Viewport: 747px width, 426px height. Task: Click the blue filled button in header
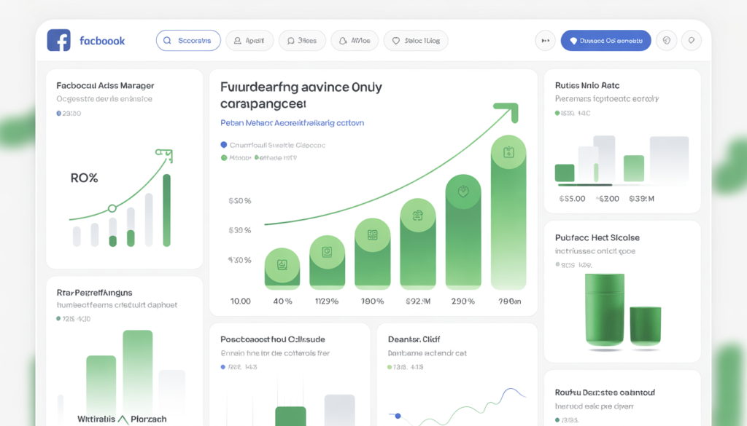coord(605,41)
